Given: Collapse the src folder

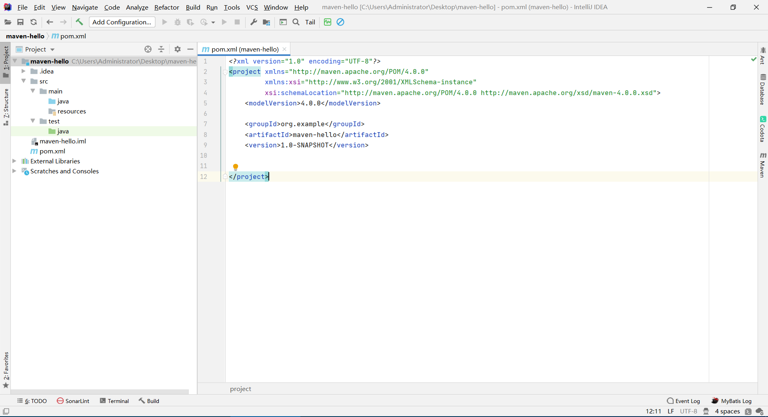Looking at the screenshot, I should coord(24,81).
